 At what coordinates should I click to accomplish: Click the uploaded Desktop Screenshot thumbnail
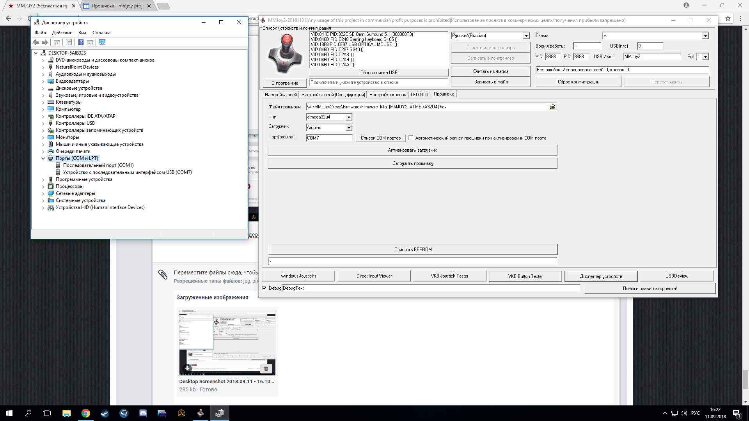[x=227, y=342]
